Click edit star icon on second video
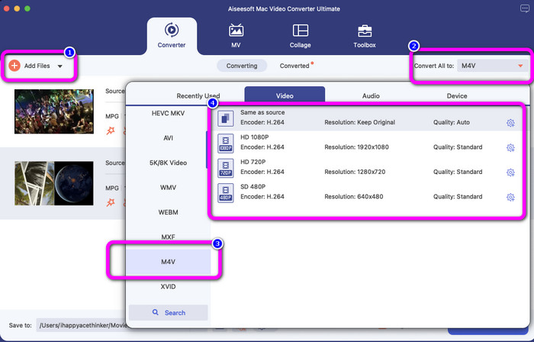The image size is (534, 342). click(x=111, y=202)
